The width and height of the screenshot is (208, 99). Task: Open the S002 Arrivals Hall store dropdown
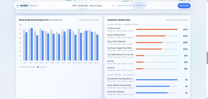click(93, 6)
